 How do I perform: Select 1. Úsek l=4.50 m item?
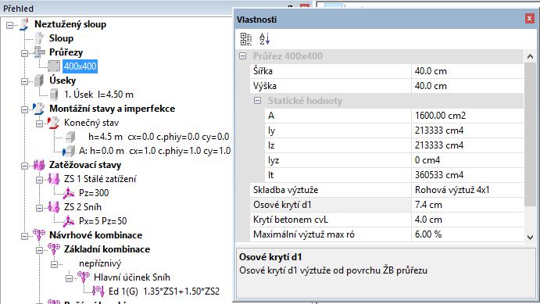pos(98,95)
